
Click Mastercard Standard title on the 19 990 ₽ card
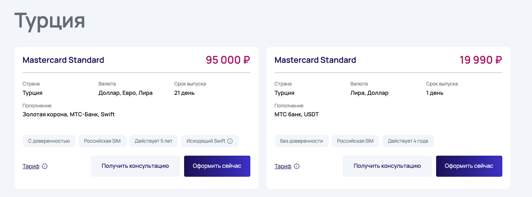(x=315, y=60)
